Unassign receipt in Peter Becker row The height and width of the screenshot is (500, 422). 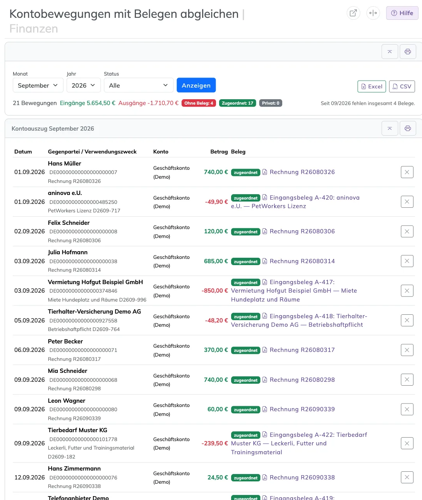tap(407, 350)
